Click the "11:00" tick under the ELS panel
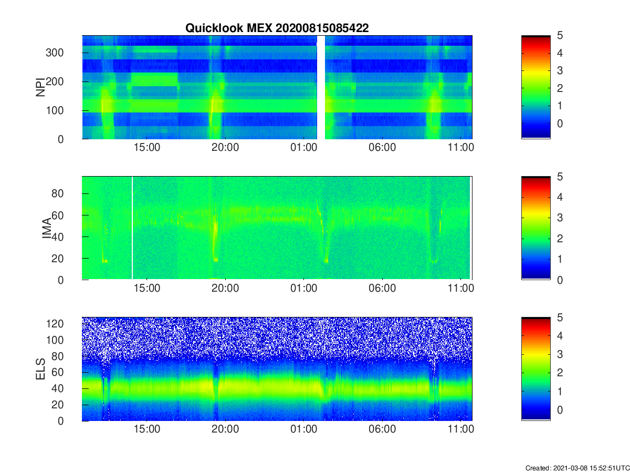 (x=460, y=430)
